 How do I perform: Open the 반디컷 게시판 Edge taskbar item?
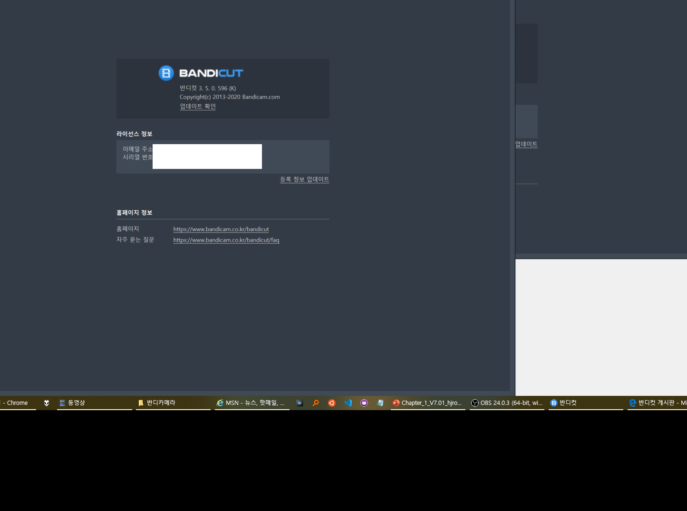(x=657, y=403)
